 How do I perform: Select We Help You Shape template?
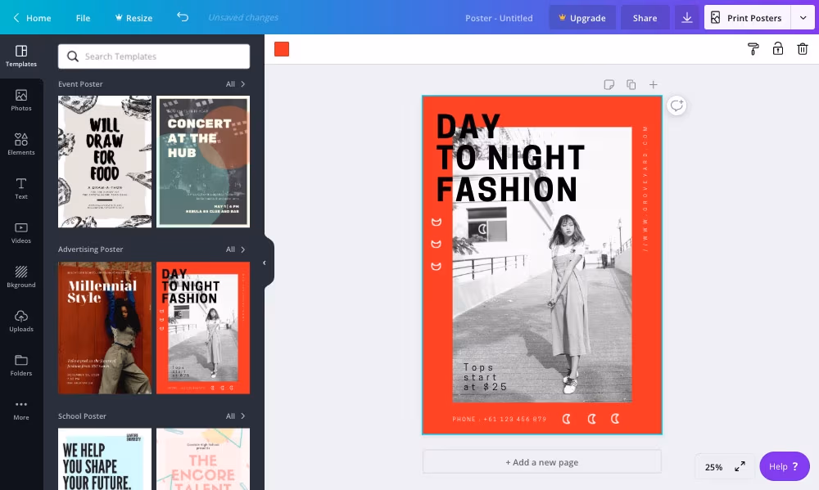pyautogui.click(x=105, y=459)
